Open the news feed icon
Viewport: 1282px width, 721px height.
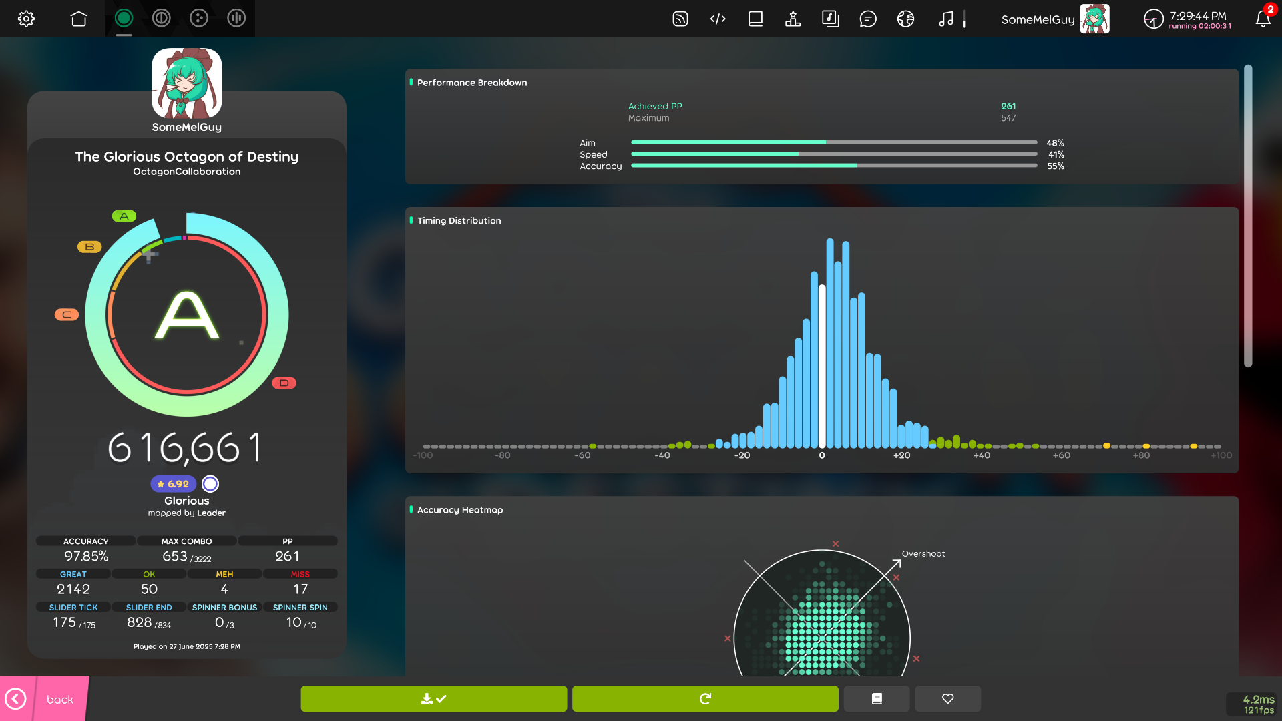(x=680, y=19)
